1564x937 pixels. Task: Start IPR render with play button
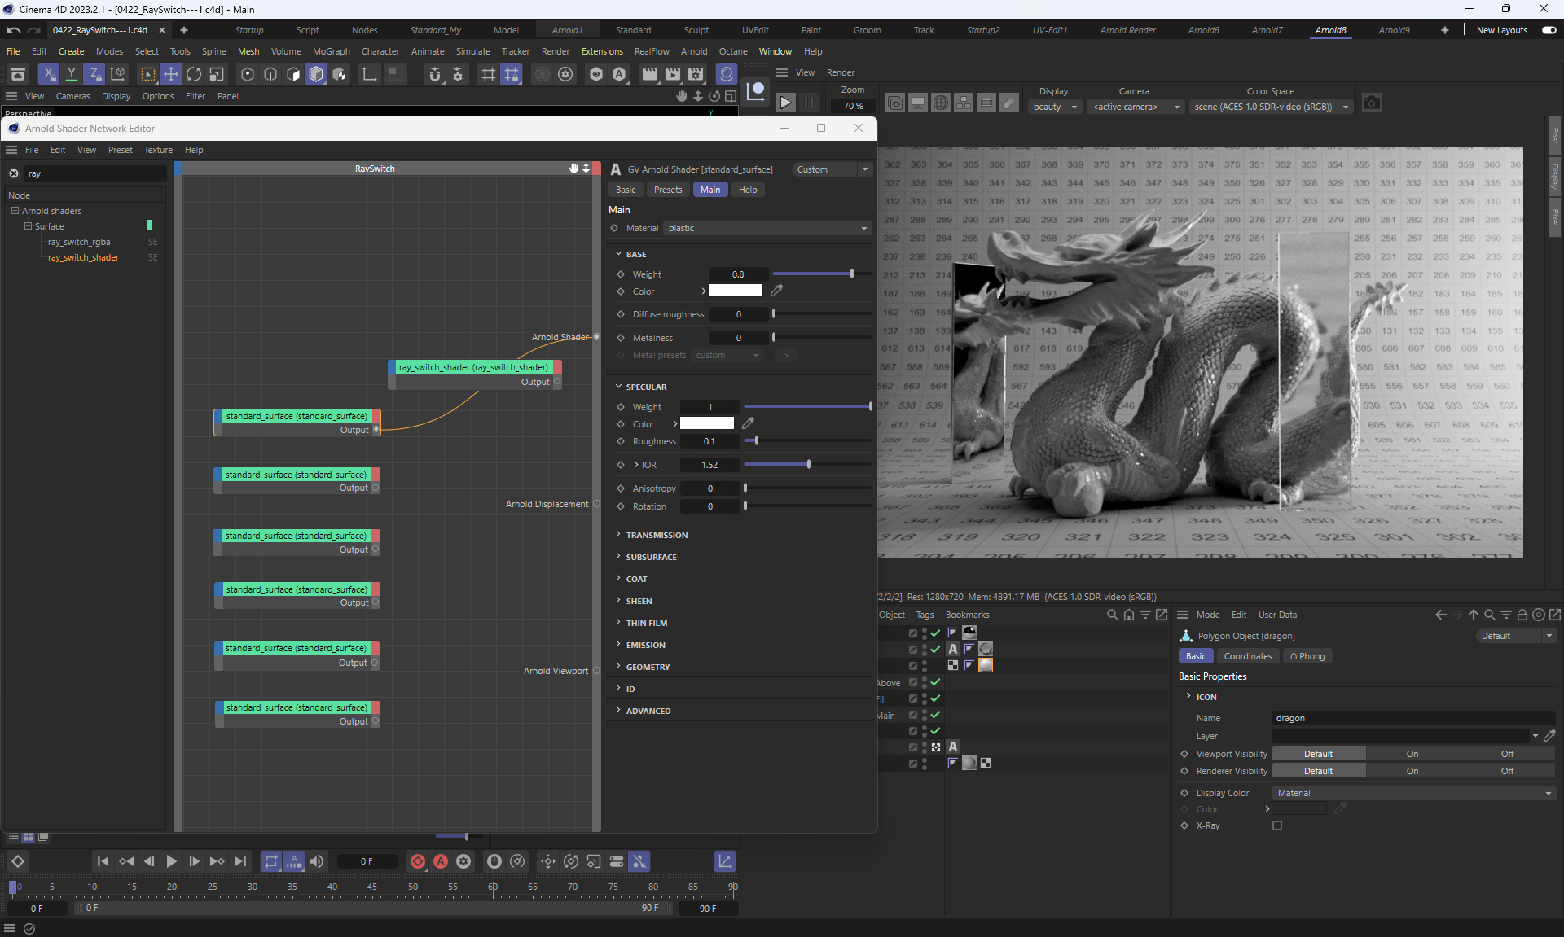[x=785, y=103]
